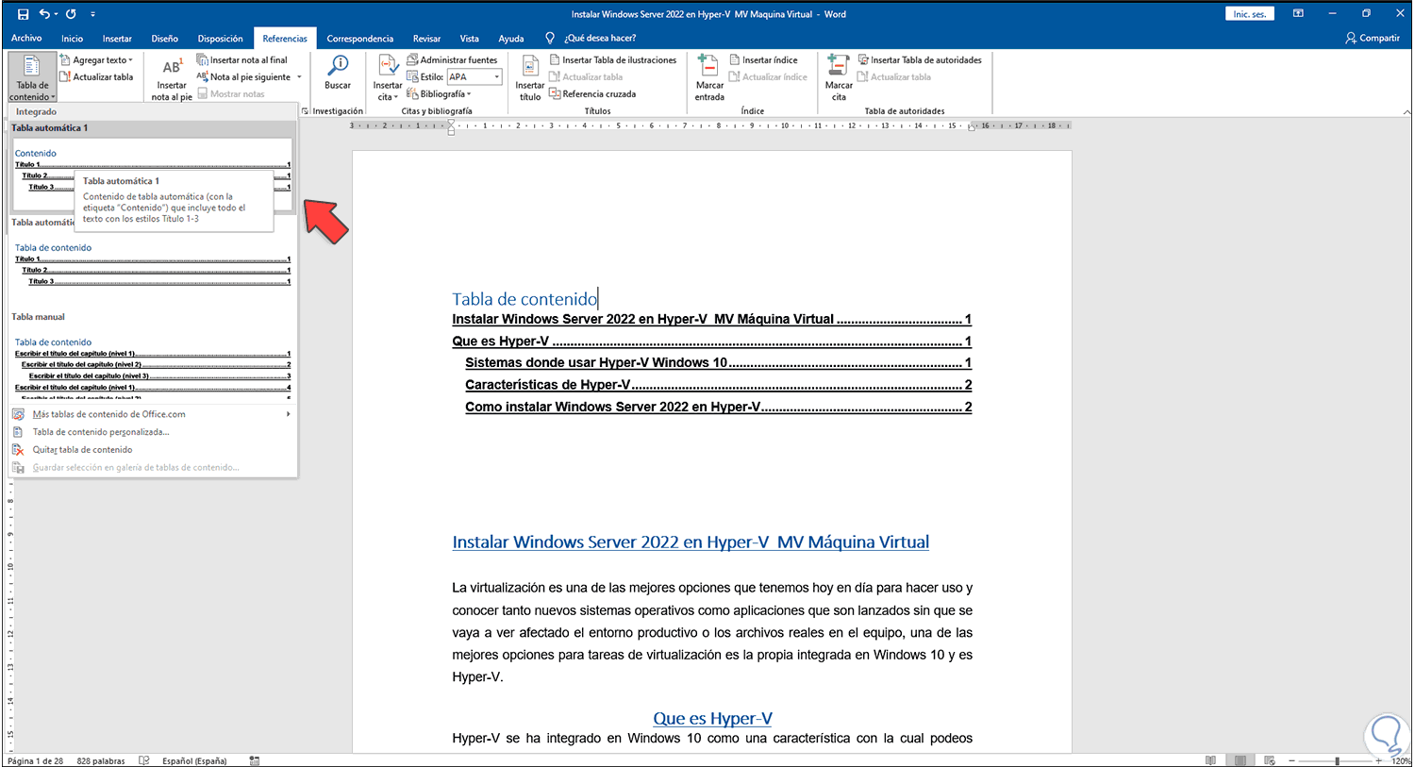Click the 120% zoom level in the status bar

[x=1401, y=761]
